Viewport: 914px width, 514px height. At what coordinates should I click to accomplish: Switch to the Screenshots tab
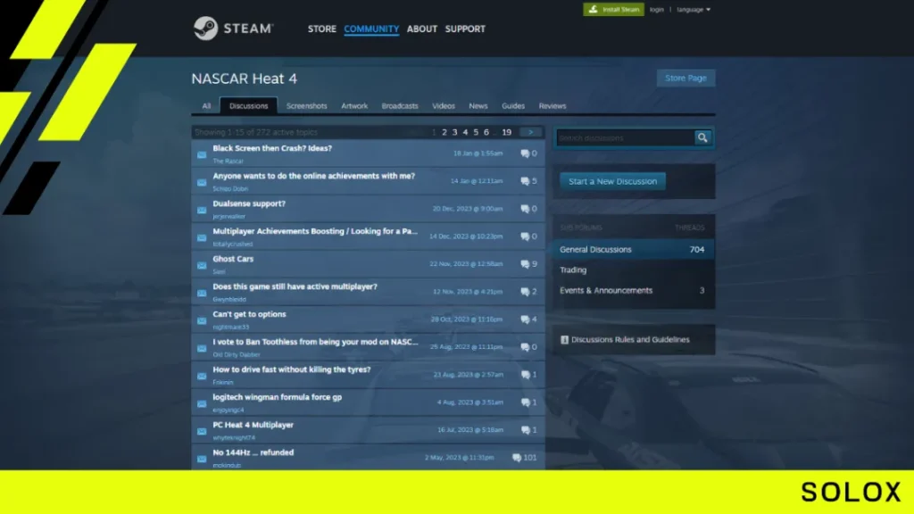(307, 106)
